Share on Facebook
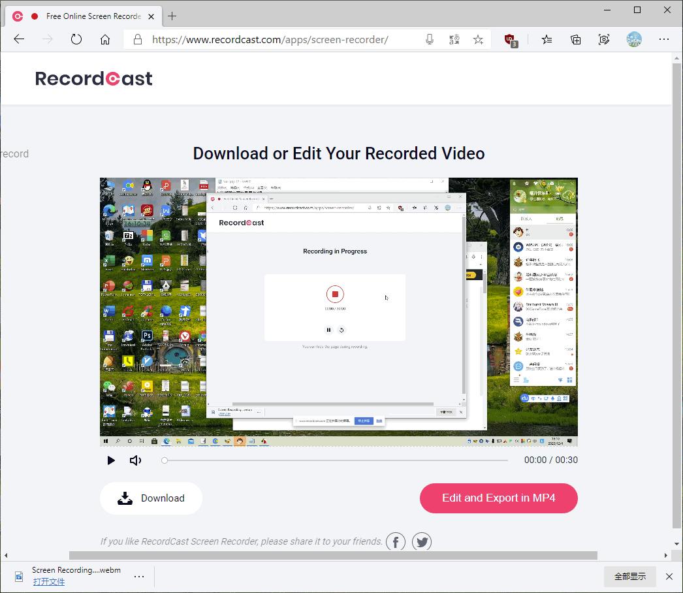 coord(396,541)
